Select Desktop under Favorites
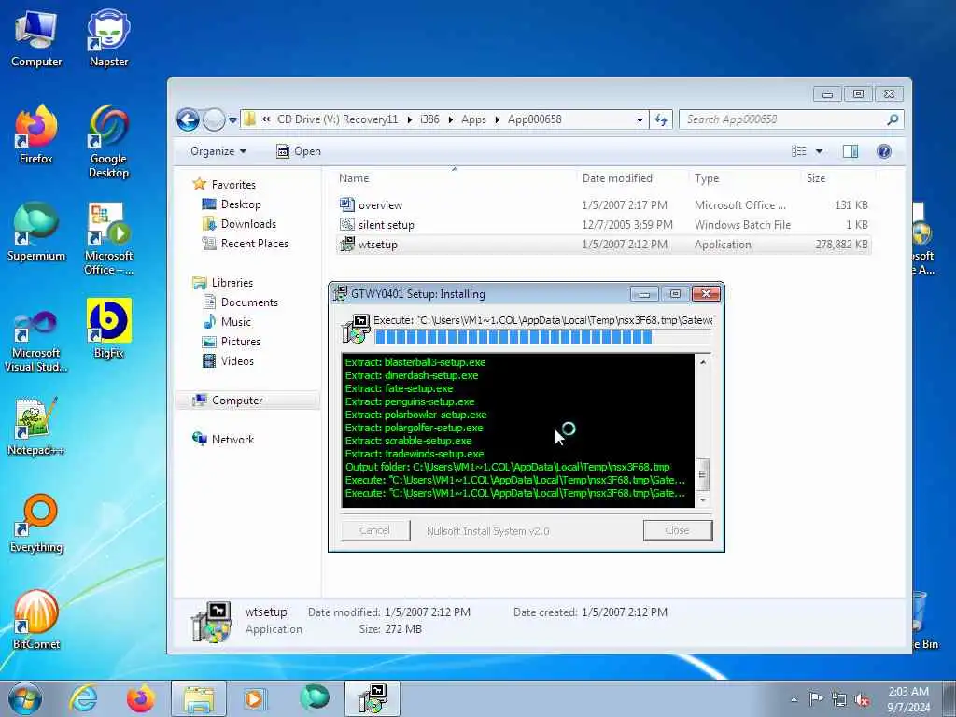956x717 pixels. 241,204
